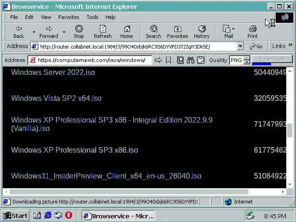
Task: Go forward with the Forward toolbar button
Action: point(49,32)
